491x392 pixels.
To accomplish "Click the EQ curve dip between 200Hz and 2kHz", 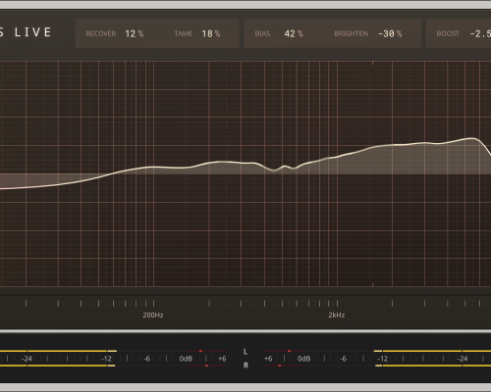I will click(274, 171).
